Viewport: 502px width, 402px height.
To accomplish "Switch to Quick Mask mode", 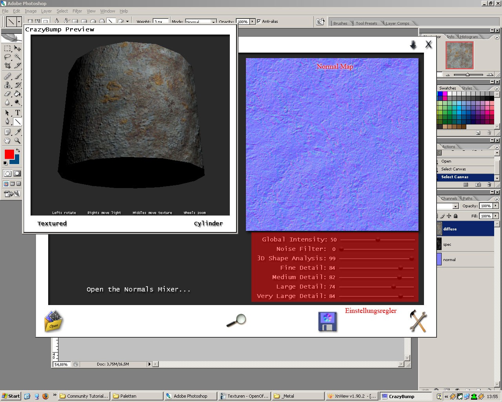I will [17, 174].
